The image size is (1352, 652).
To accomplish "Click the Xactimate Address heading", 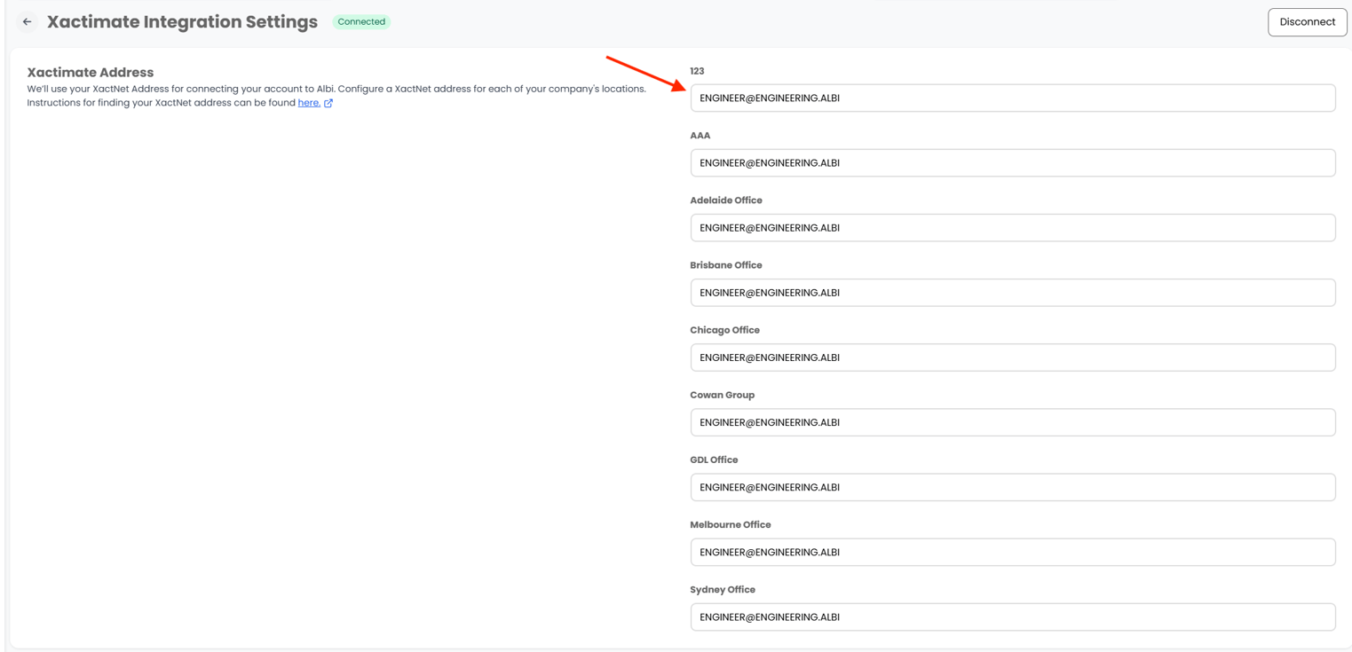I will click(x=91, y=73).
